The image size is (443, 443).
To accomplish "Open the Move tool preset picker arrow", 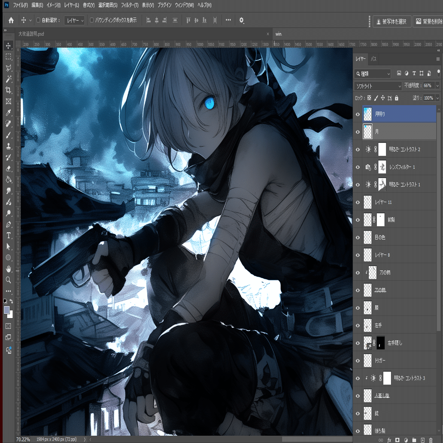I will point(30,20).
